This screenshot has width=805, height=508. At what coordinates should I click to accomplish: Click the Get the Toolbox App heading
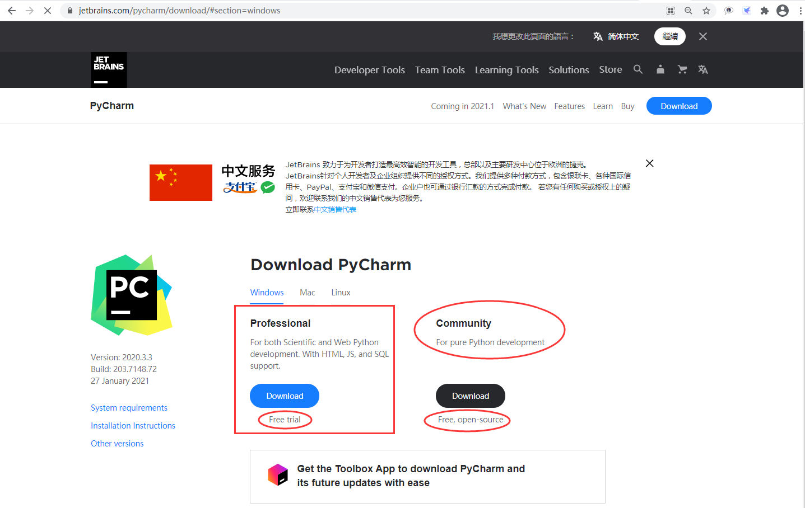tap(411, 476)
